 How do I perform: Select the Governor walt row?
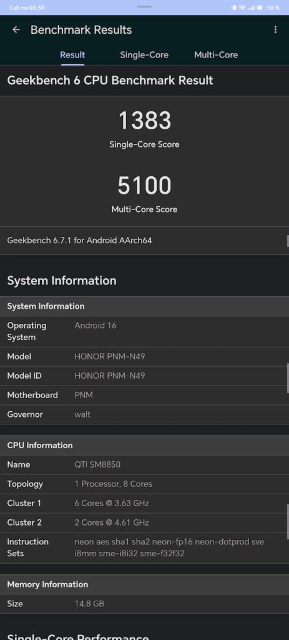tap(144, 415)
